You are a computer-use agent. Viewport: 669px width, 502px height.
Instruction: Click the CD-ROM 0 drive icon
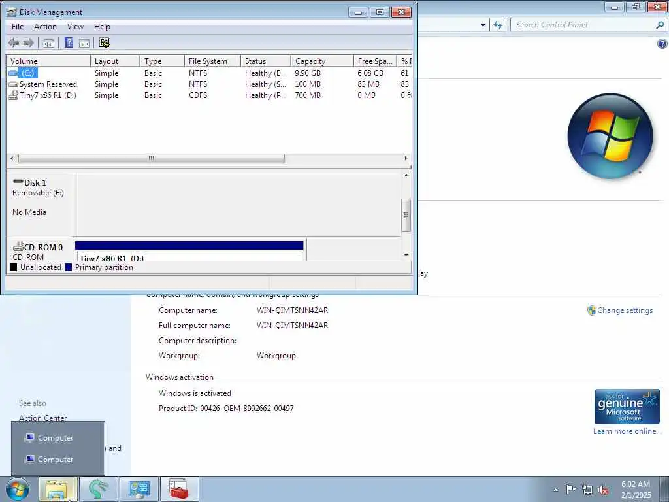click(x=18, y=246)
